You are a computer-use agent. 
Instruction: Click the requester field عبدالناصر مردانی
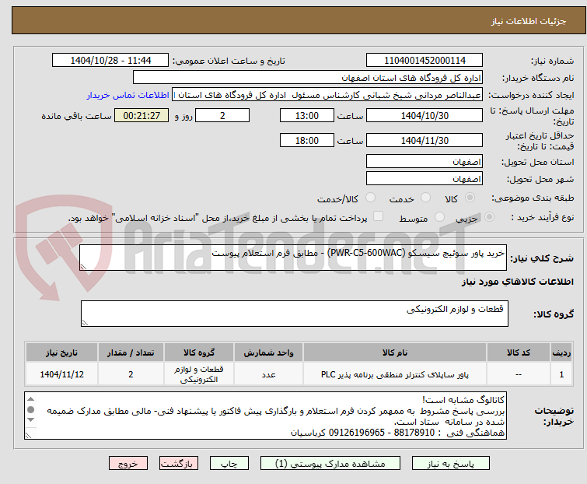(327, 95)
